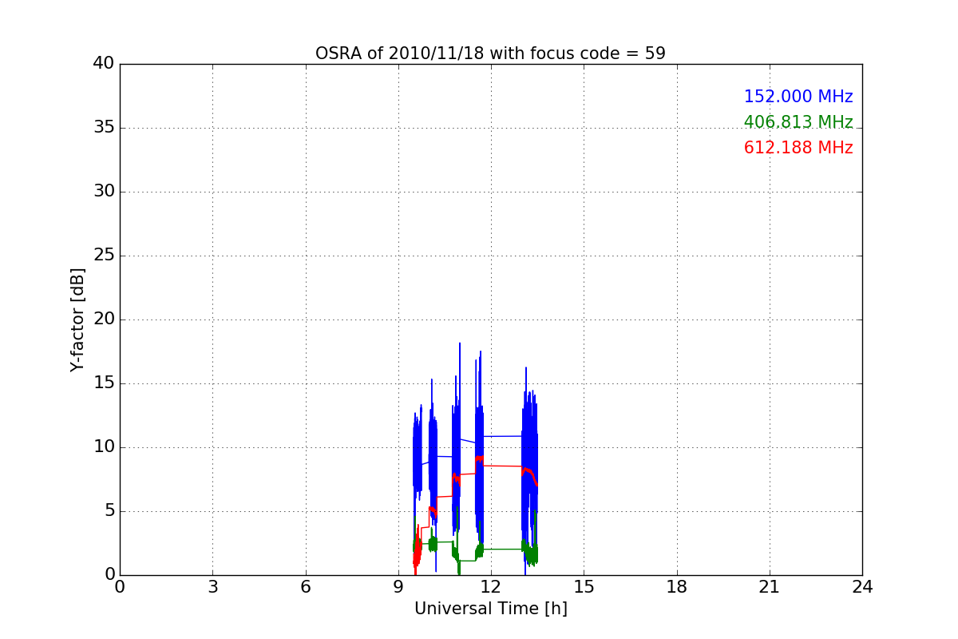
Task: Click the x-axis tick value '9'
Action: (398, 587)
